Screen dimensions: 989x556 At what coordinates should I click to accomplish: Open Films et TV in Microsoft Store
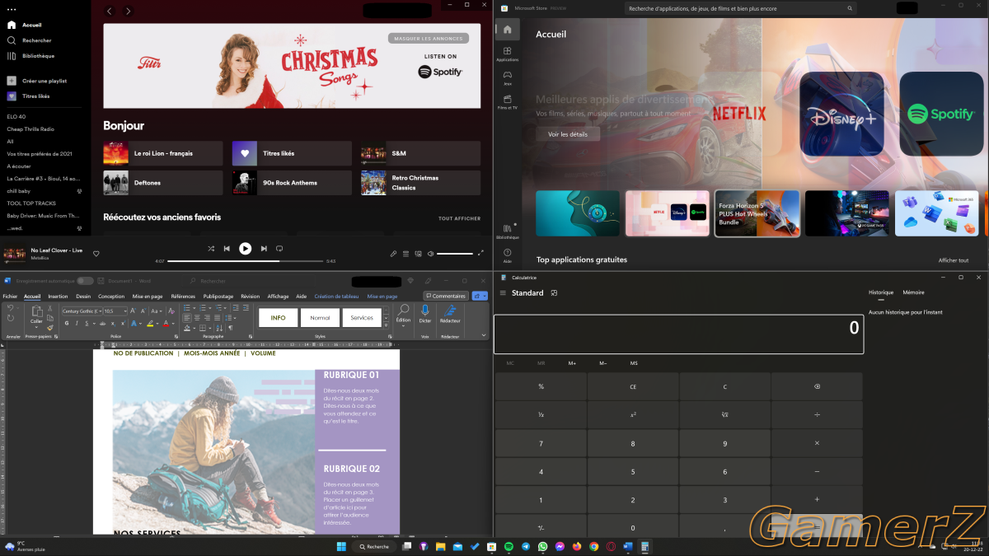(508, 102)
